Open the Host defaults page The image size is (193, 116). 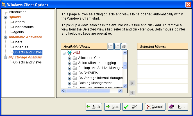pyautogui.click(x=23, y=27)
